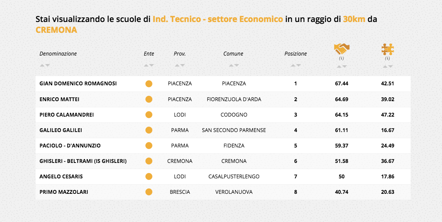Select the Paciolo - D'Annunzio table row
This screenshot has width=442, height=222.
click(x=223, y=146)
